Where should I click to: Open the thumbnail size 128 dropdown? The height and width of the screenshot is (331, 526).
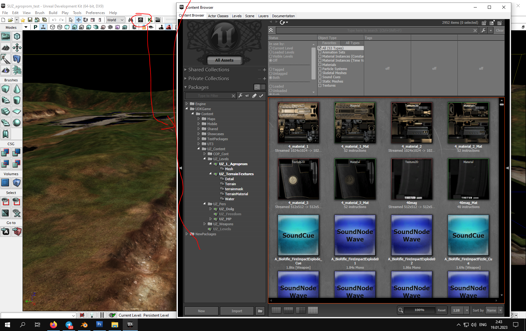[x=460, y=310]
